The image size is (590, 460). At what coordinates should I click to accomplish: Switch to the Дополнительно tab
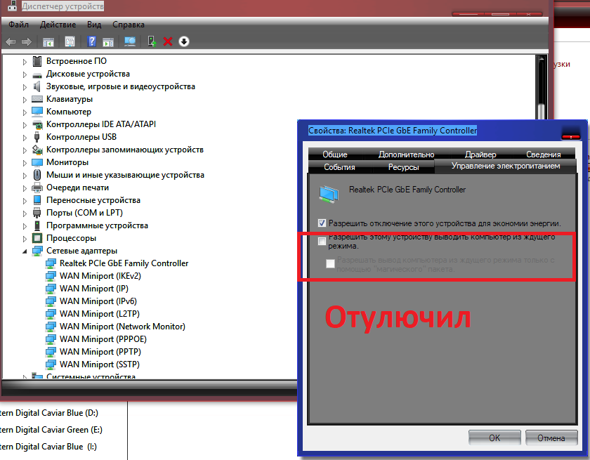406,155
